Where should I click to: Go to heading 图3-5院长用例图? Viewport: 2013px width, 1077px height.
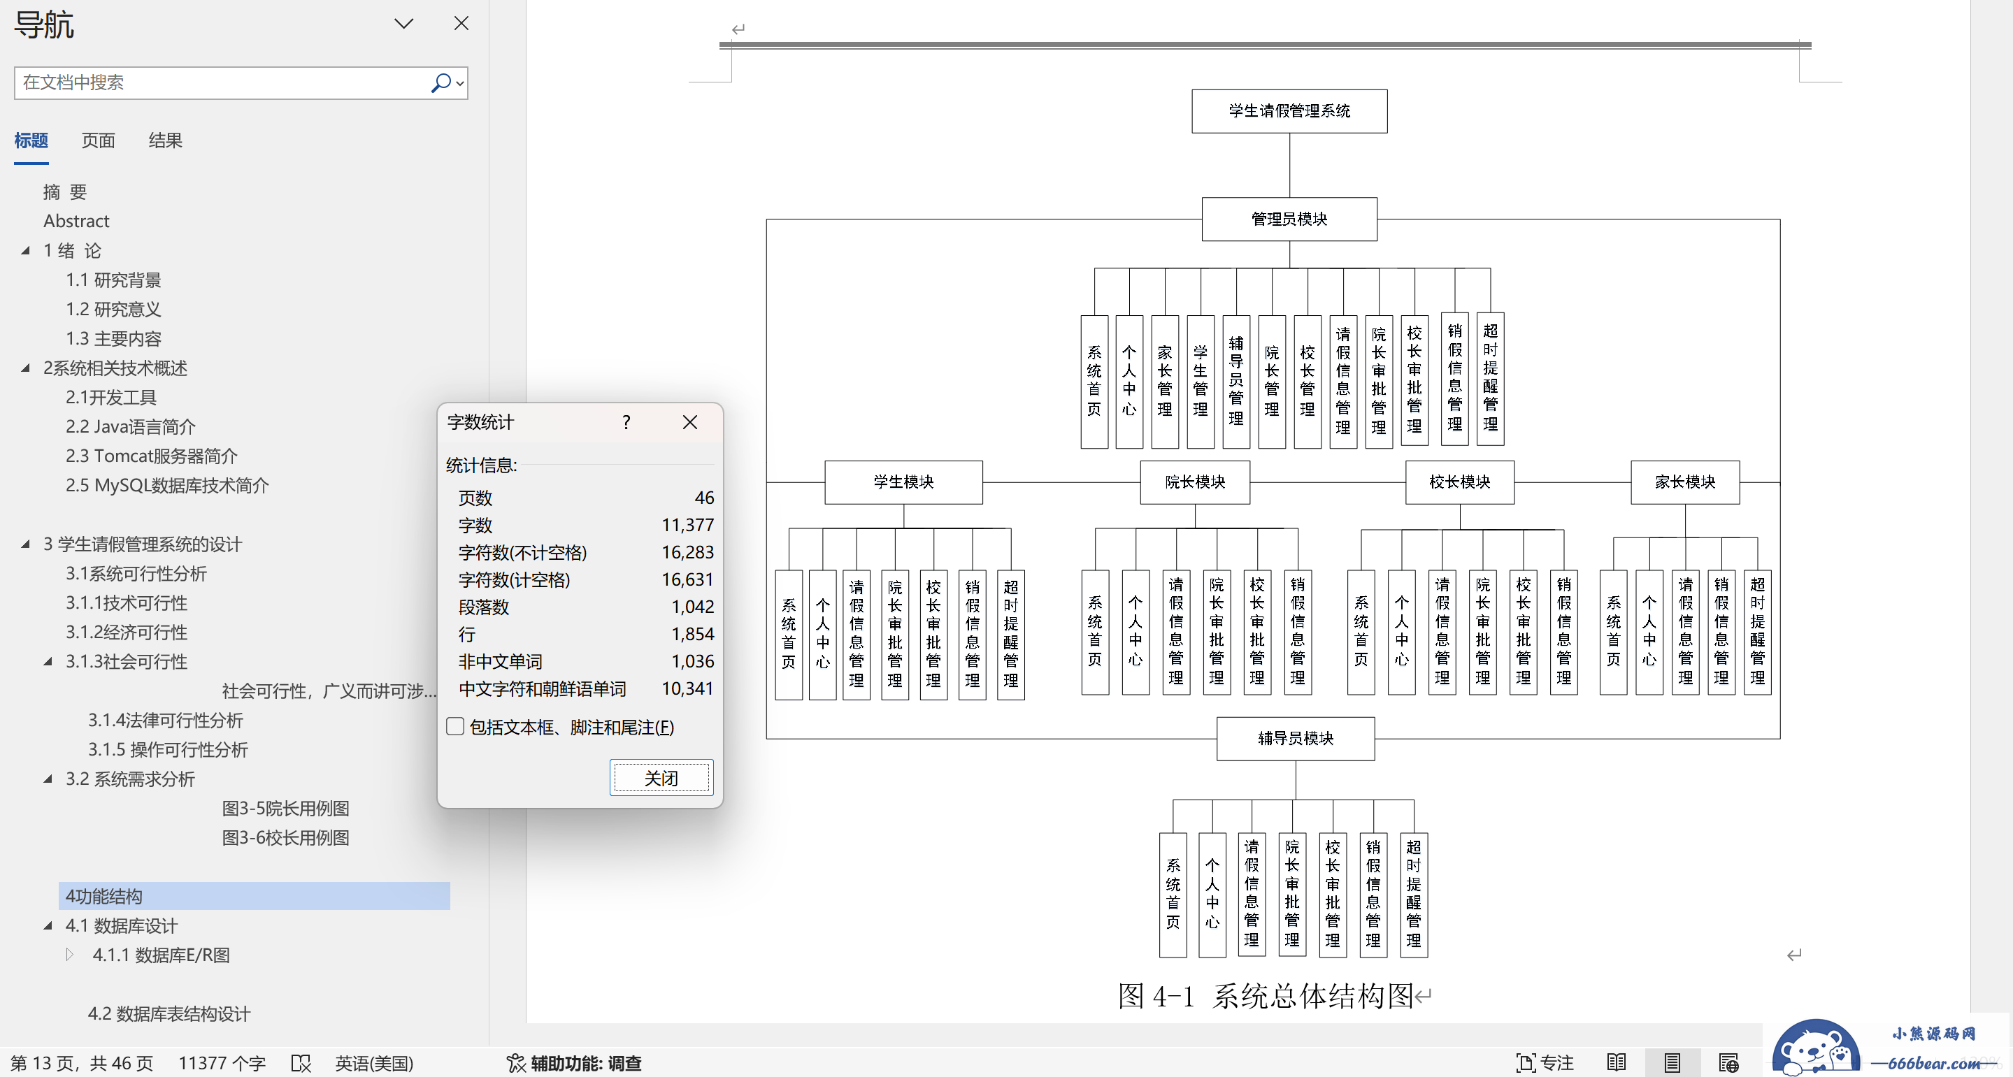point(286,809)
